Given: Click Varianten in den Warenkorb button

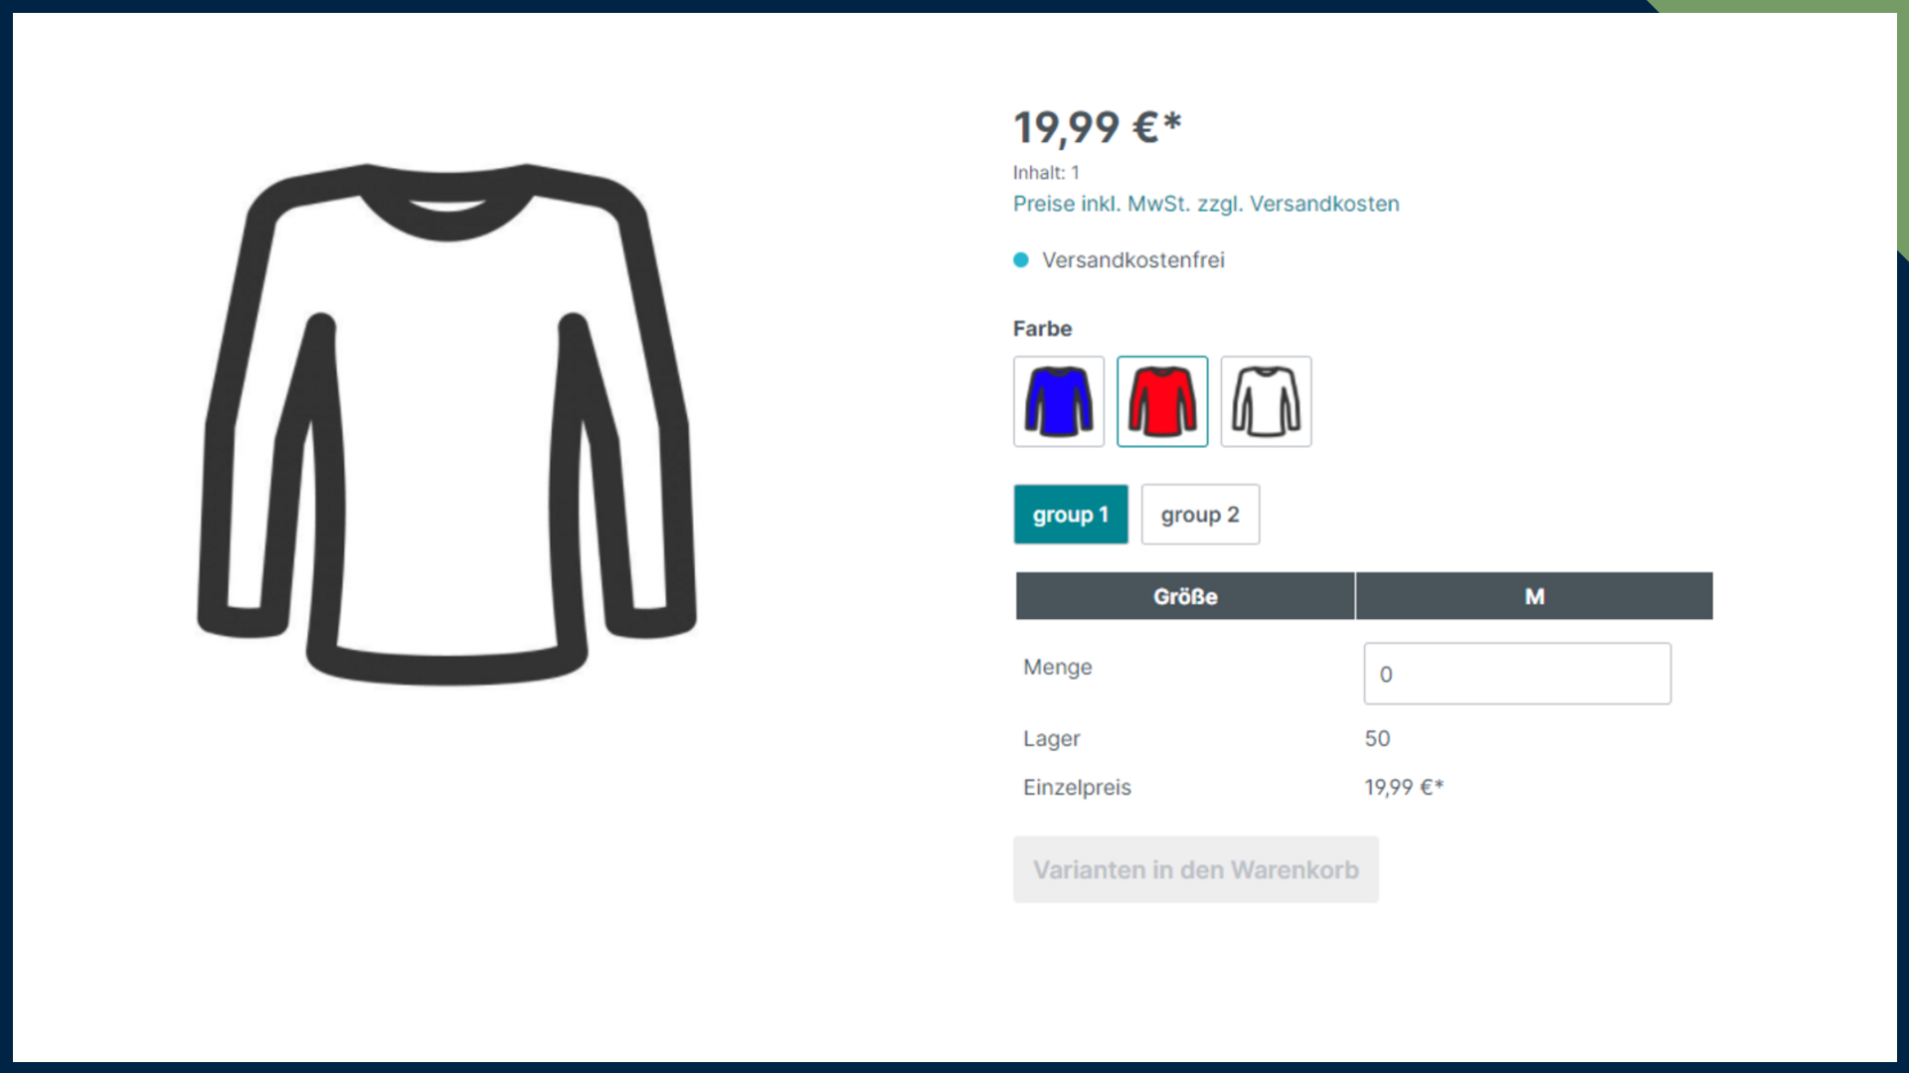Looking at the screenshot, I should coord(1196,869).
